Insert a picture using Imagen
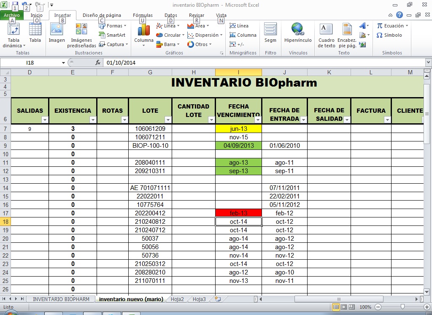 57,33
